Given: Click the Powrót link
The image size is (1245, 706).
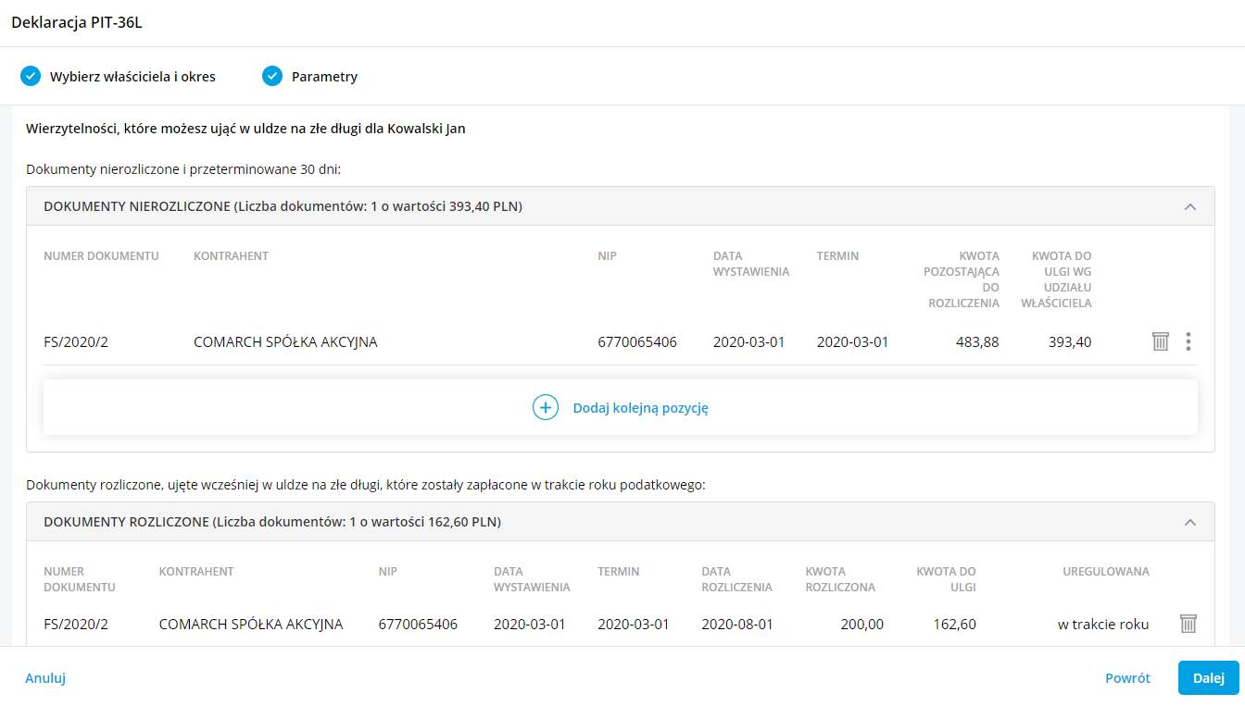Looking at the screenshot, I should click(x=1127, y=678).
